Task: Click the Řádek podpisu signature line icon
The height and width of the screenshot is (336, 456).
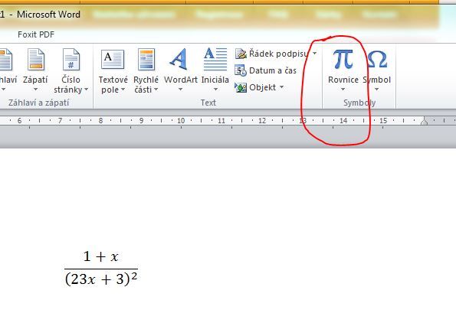Action: tap(241, 54)
